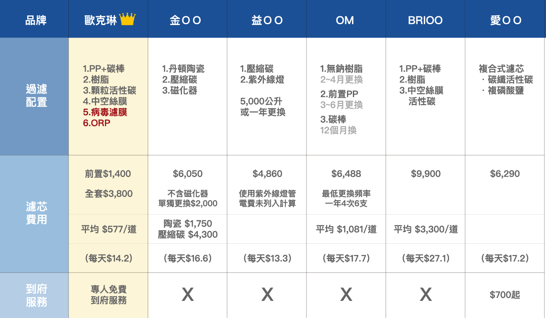Click the X under the OM column
Screen dimensions: 546x318
346,295
